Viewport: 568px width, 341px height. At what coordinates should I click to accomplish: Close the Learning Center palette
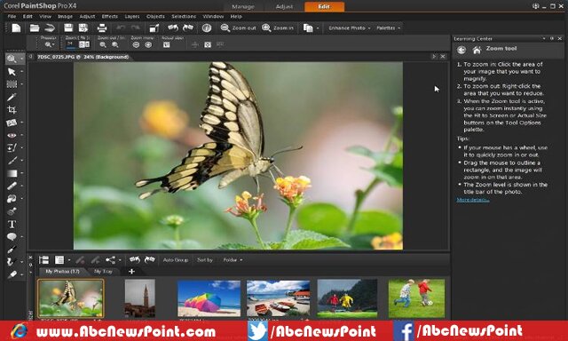560,38
